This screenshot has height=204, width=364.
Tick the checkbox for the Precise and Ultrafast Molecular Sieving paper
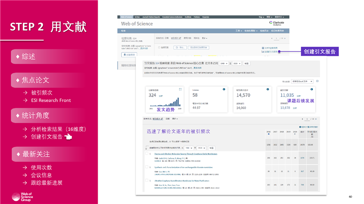[x=147, y=153]
